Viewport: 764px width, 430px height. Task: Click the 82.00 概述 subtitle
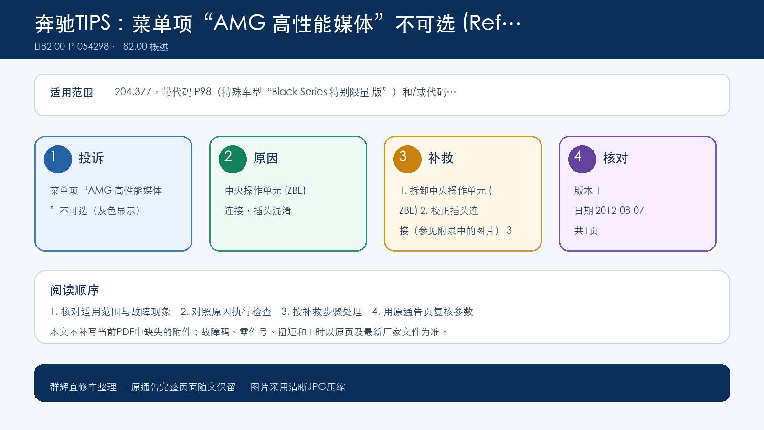tap(146, 46)
